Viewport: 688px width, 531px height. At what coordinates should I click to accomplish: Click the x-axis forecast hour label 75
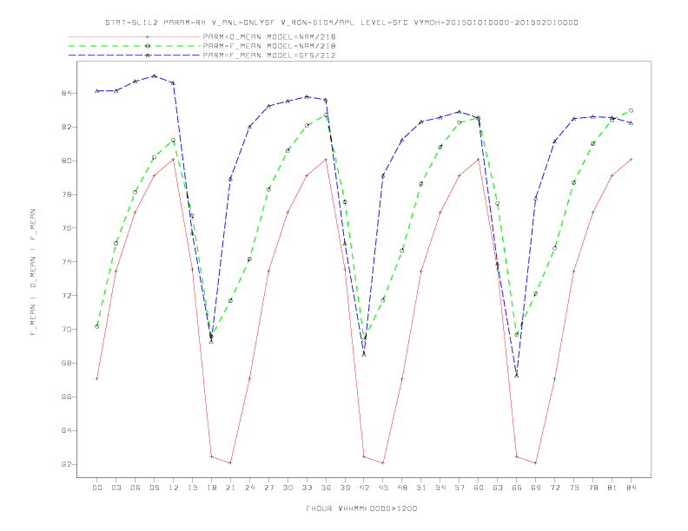(574, 488)
